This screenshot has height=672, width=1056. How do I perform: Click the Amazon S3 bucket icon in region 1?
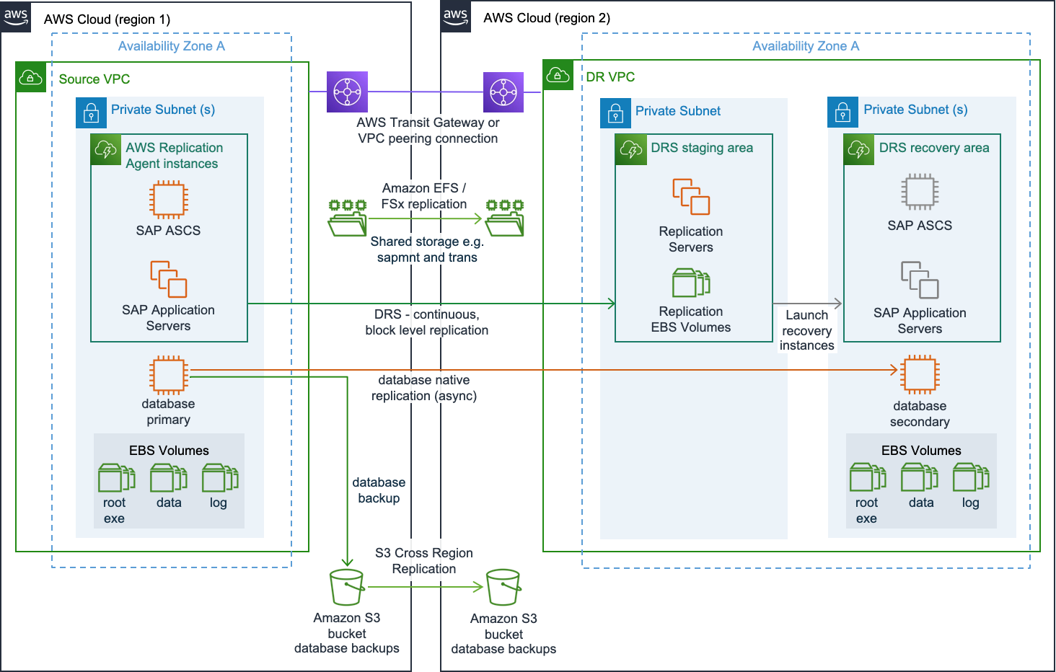pyautogui.click(x=347, y=587)
